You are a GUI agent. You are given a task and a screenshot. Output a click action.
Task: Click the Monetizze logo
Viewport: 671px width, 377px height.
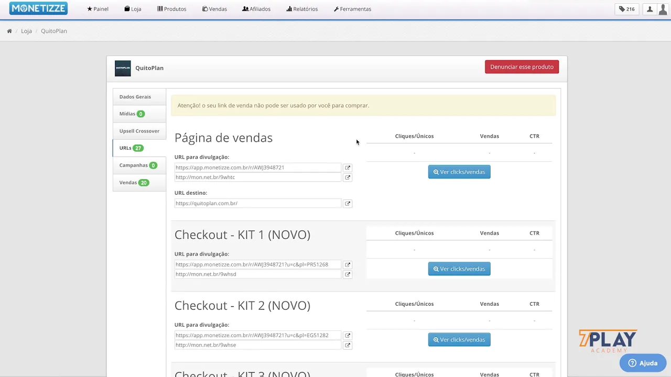click(38, 8)
